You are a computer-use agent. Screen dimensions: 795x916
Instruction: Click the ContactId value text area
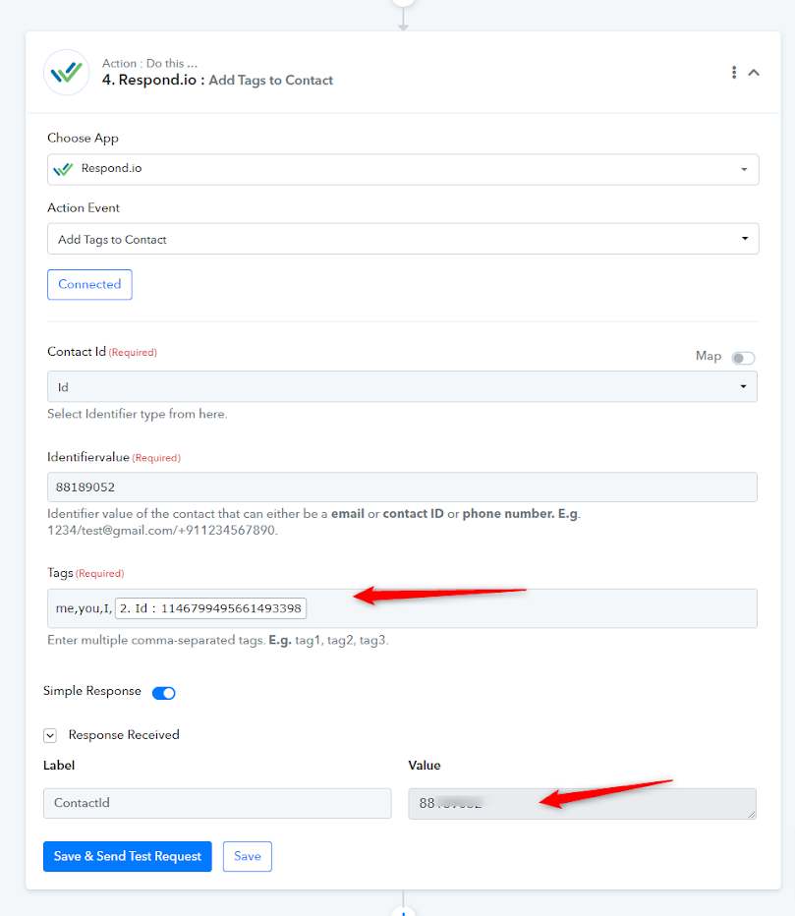[582, 804]
